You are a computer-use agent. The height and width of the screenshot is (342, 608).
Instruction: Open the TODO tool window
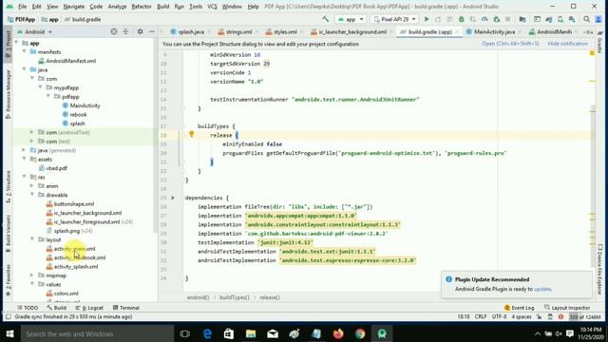click(x=28, y=308)
